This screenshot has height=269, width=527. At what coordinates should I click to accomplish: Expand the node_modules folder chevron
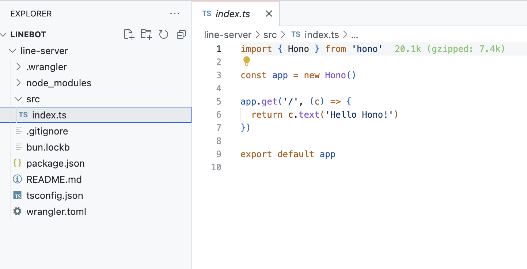click(x=18, y=83)
